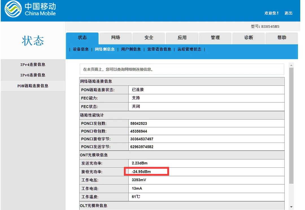Click the vertical scrollbar thumb
305x210 pixels.
291,126
